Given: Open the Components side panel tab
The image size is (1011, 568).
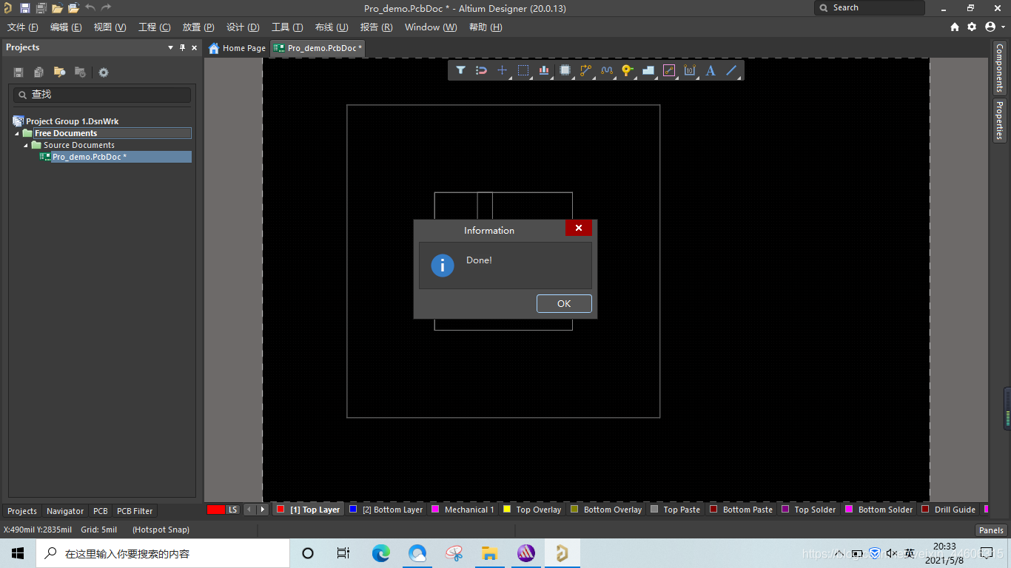Looking at the screenshot, I should click(999, 67).
